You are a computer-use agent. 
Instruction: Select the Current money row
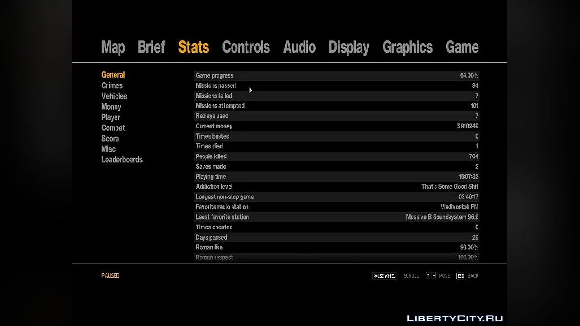coord(337,126)
